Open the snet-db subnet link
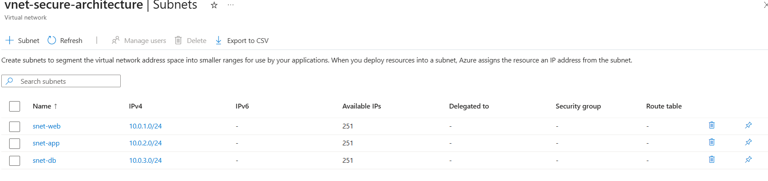The width and height of the screenshot is (768, 181). (x=44, y=161)
